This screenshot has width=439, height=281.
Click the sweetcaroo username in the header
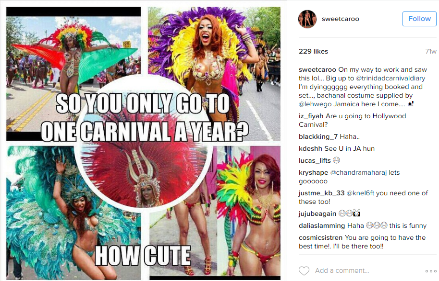pyautogui.click(x=340, y=19)
